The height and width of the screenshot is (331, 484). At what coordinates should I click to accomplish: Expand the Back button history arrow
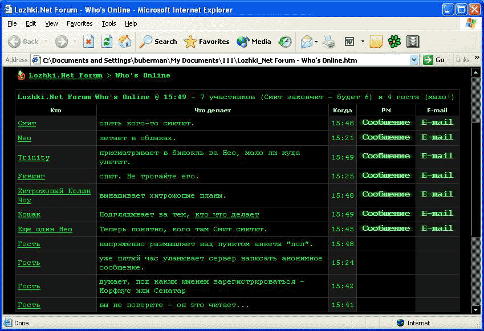44,42
